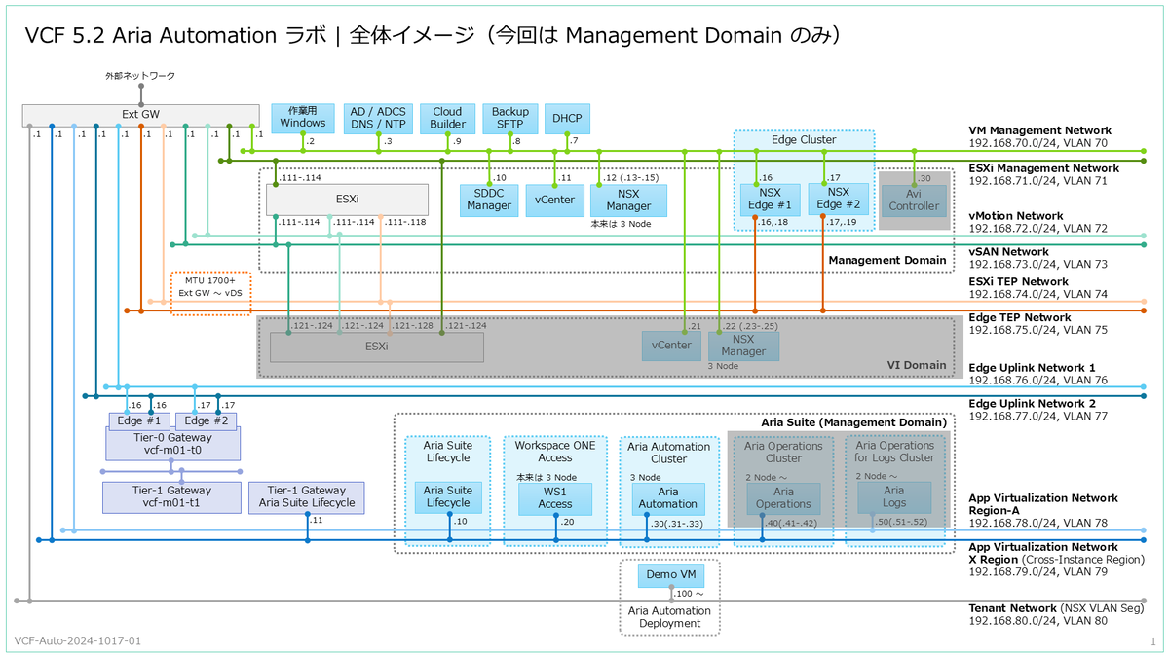
Task: Click the '.121-.128' address label
Action: 411,325
